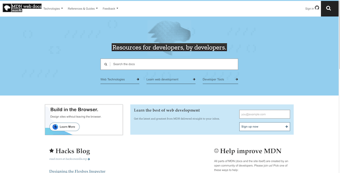
Task: Click the arrow next to Web Technologies
Action: click(x=138, y=79)
